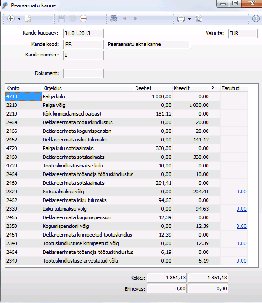This screenshot has width=262, height=303.
Task: Click the red delete entry icon
Action: pyautogui.click(x=83, y=19)
